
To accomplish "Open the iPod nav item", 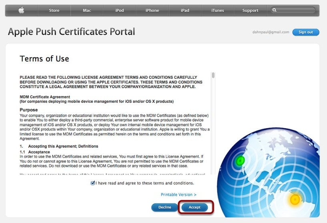I will tap(120, 10).
